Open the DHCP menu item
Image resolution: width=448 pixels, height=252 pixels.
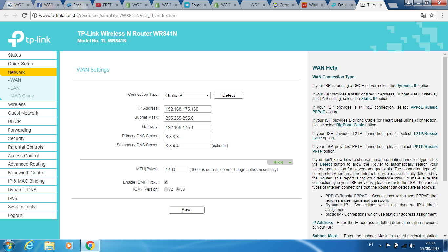(x=28, y=121)
